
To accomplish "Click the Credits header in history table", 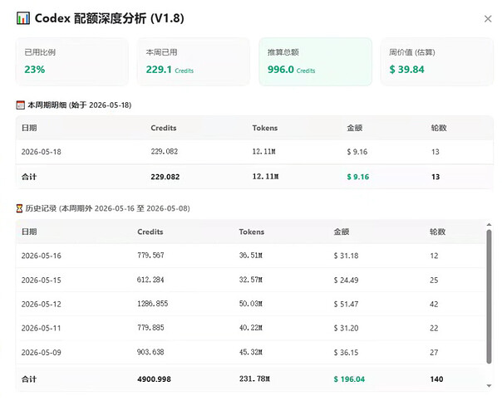I will [150, 232].
